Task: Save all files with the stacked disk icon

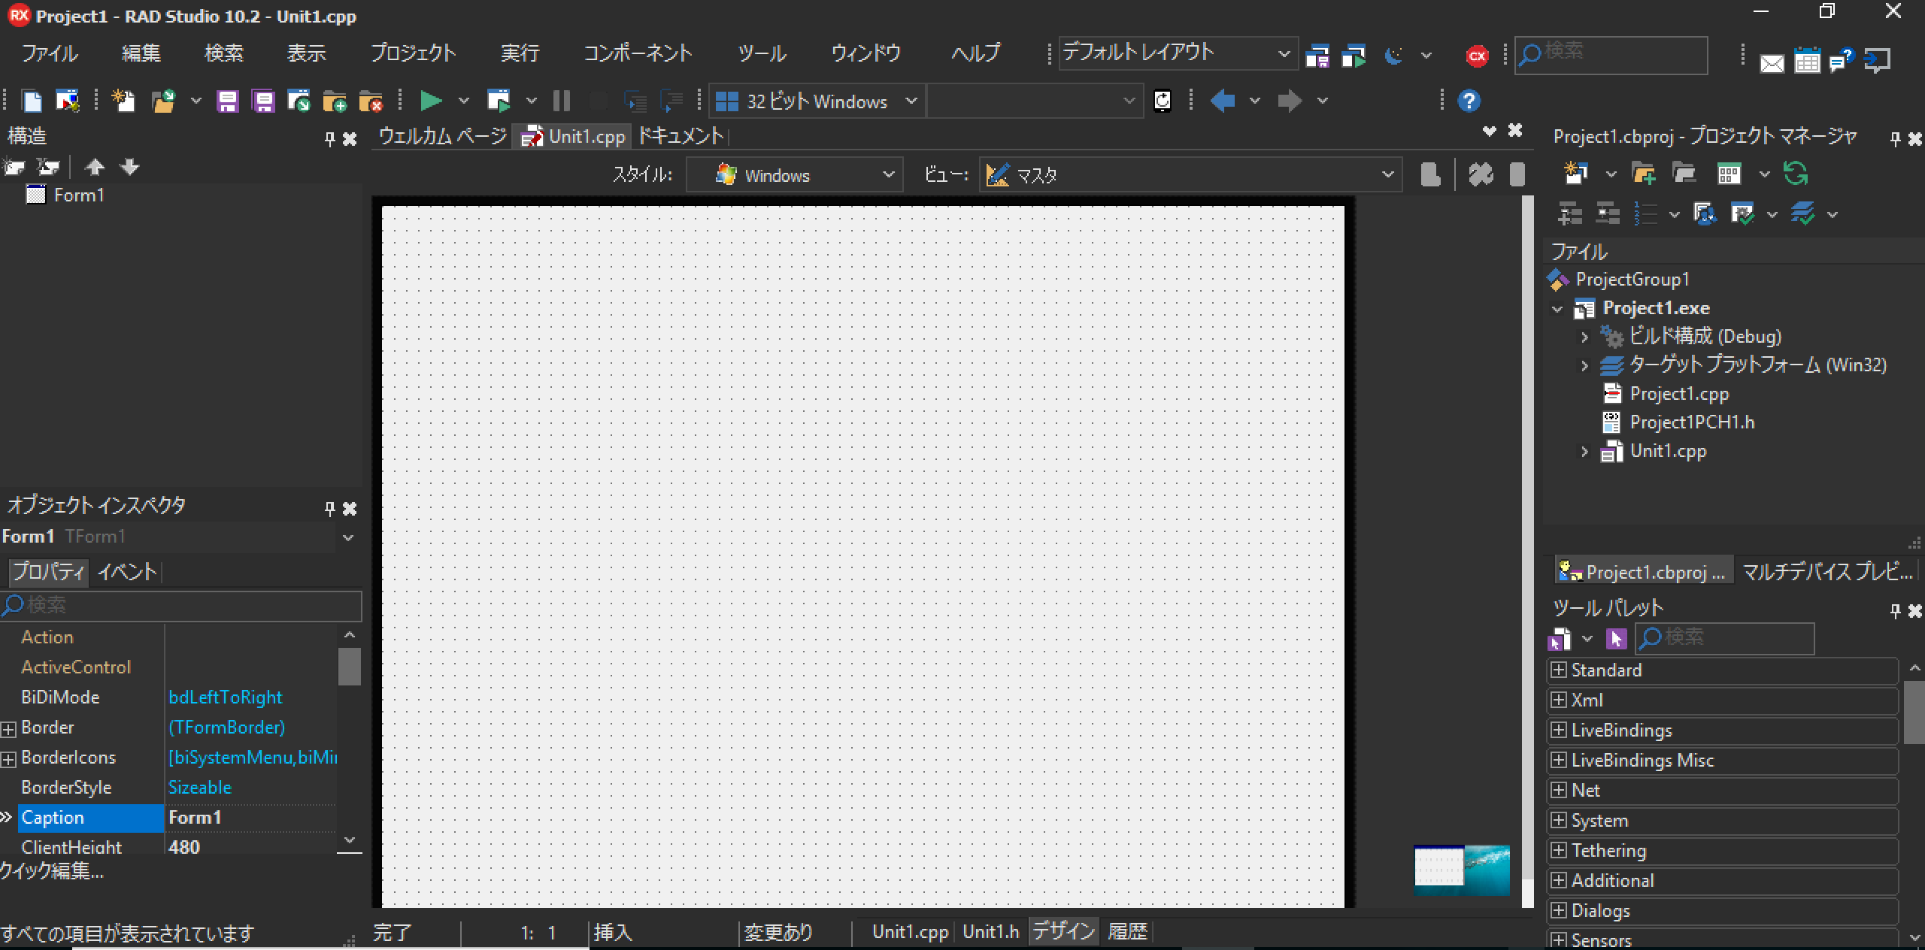Action: click(262, 100)
